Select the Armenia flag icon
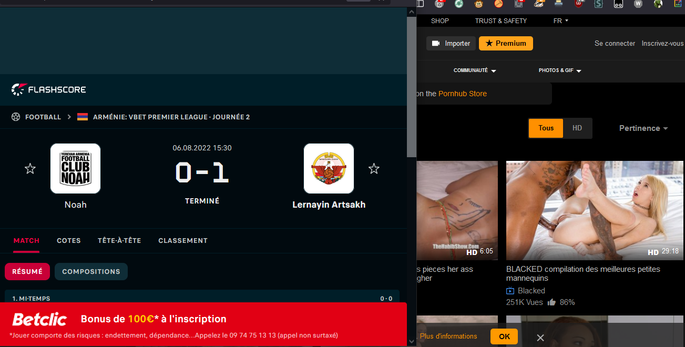This screenshot has width=685, height=347. [x=83, y=117]
